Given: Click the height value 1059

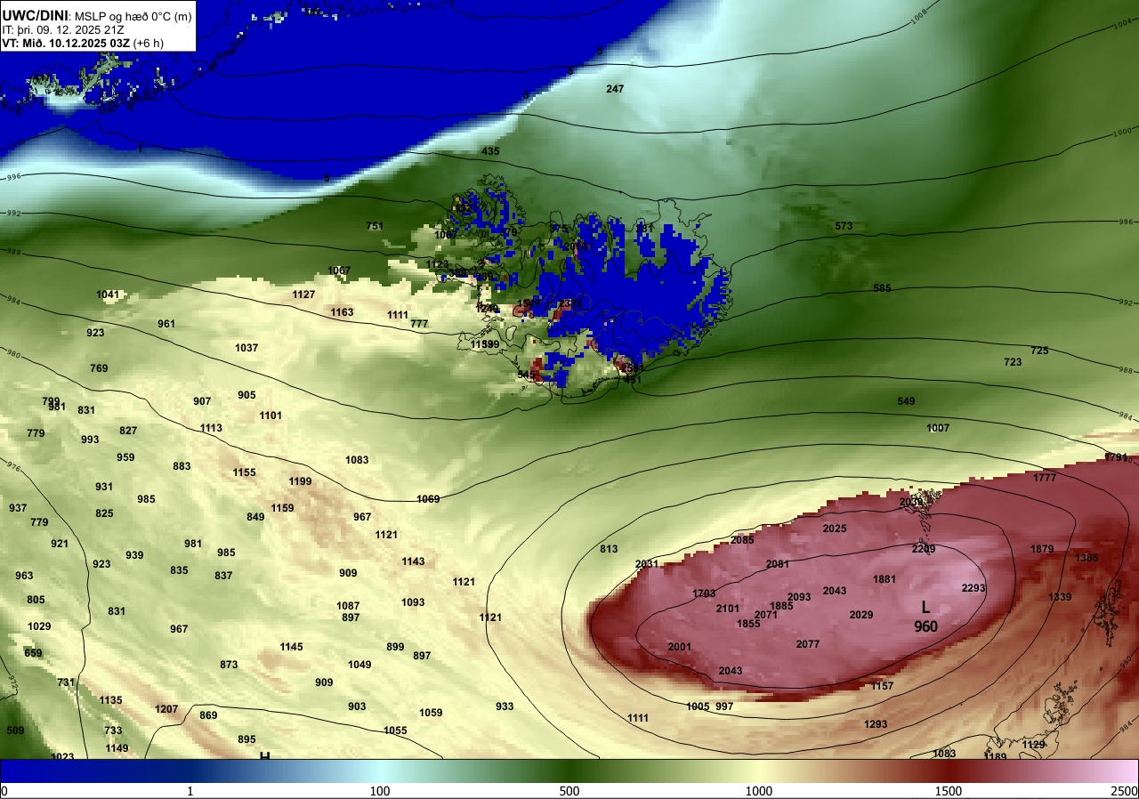Looking at the screenshot, I should pyautogui.click(x=431, y=713).
